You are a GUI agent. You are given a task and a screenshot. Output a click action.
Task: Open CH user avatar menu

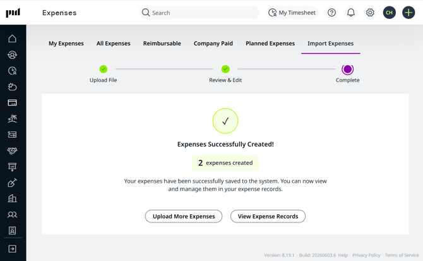tap(390, 13)
